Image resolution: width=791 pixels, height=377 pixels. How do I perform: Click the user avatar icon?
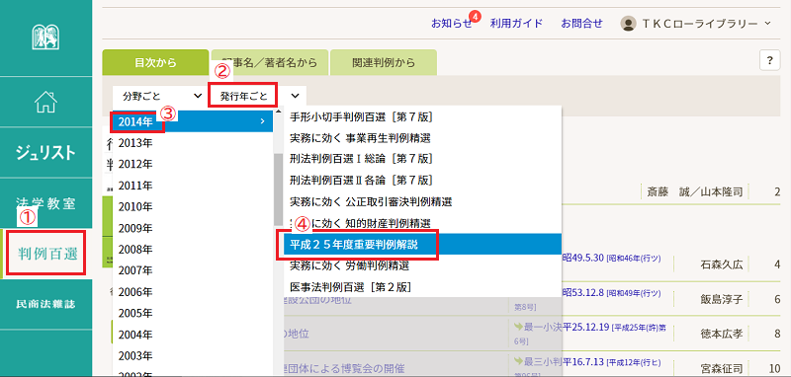pos(628,23)
